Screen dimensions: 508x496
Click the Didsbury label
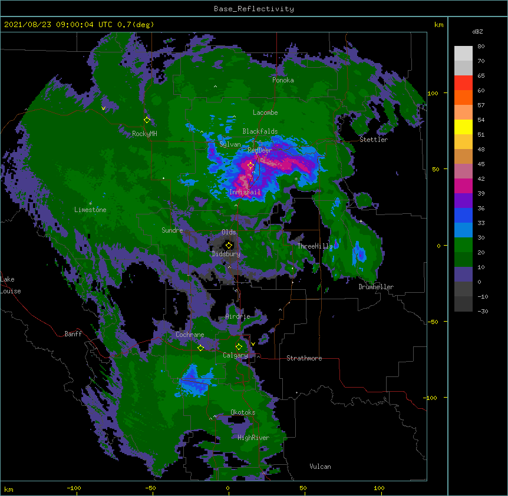226,254
